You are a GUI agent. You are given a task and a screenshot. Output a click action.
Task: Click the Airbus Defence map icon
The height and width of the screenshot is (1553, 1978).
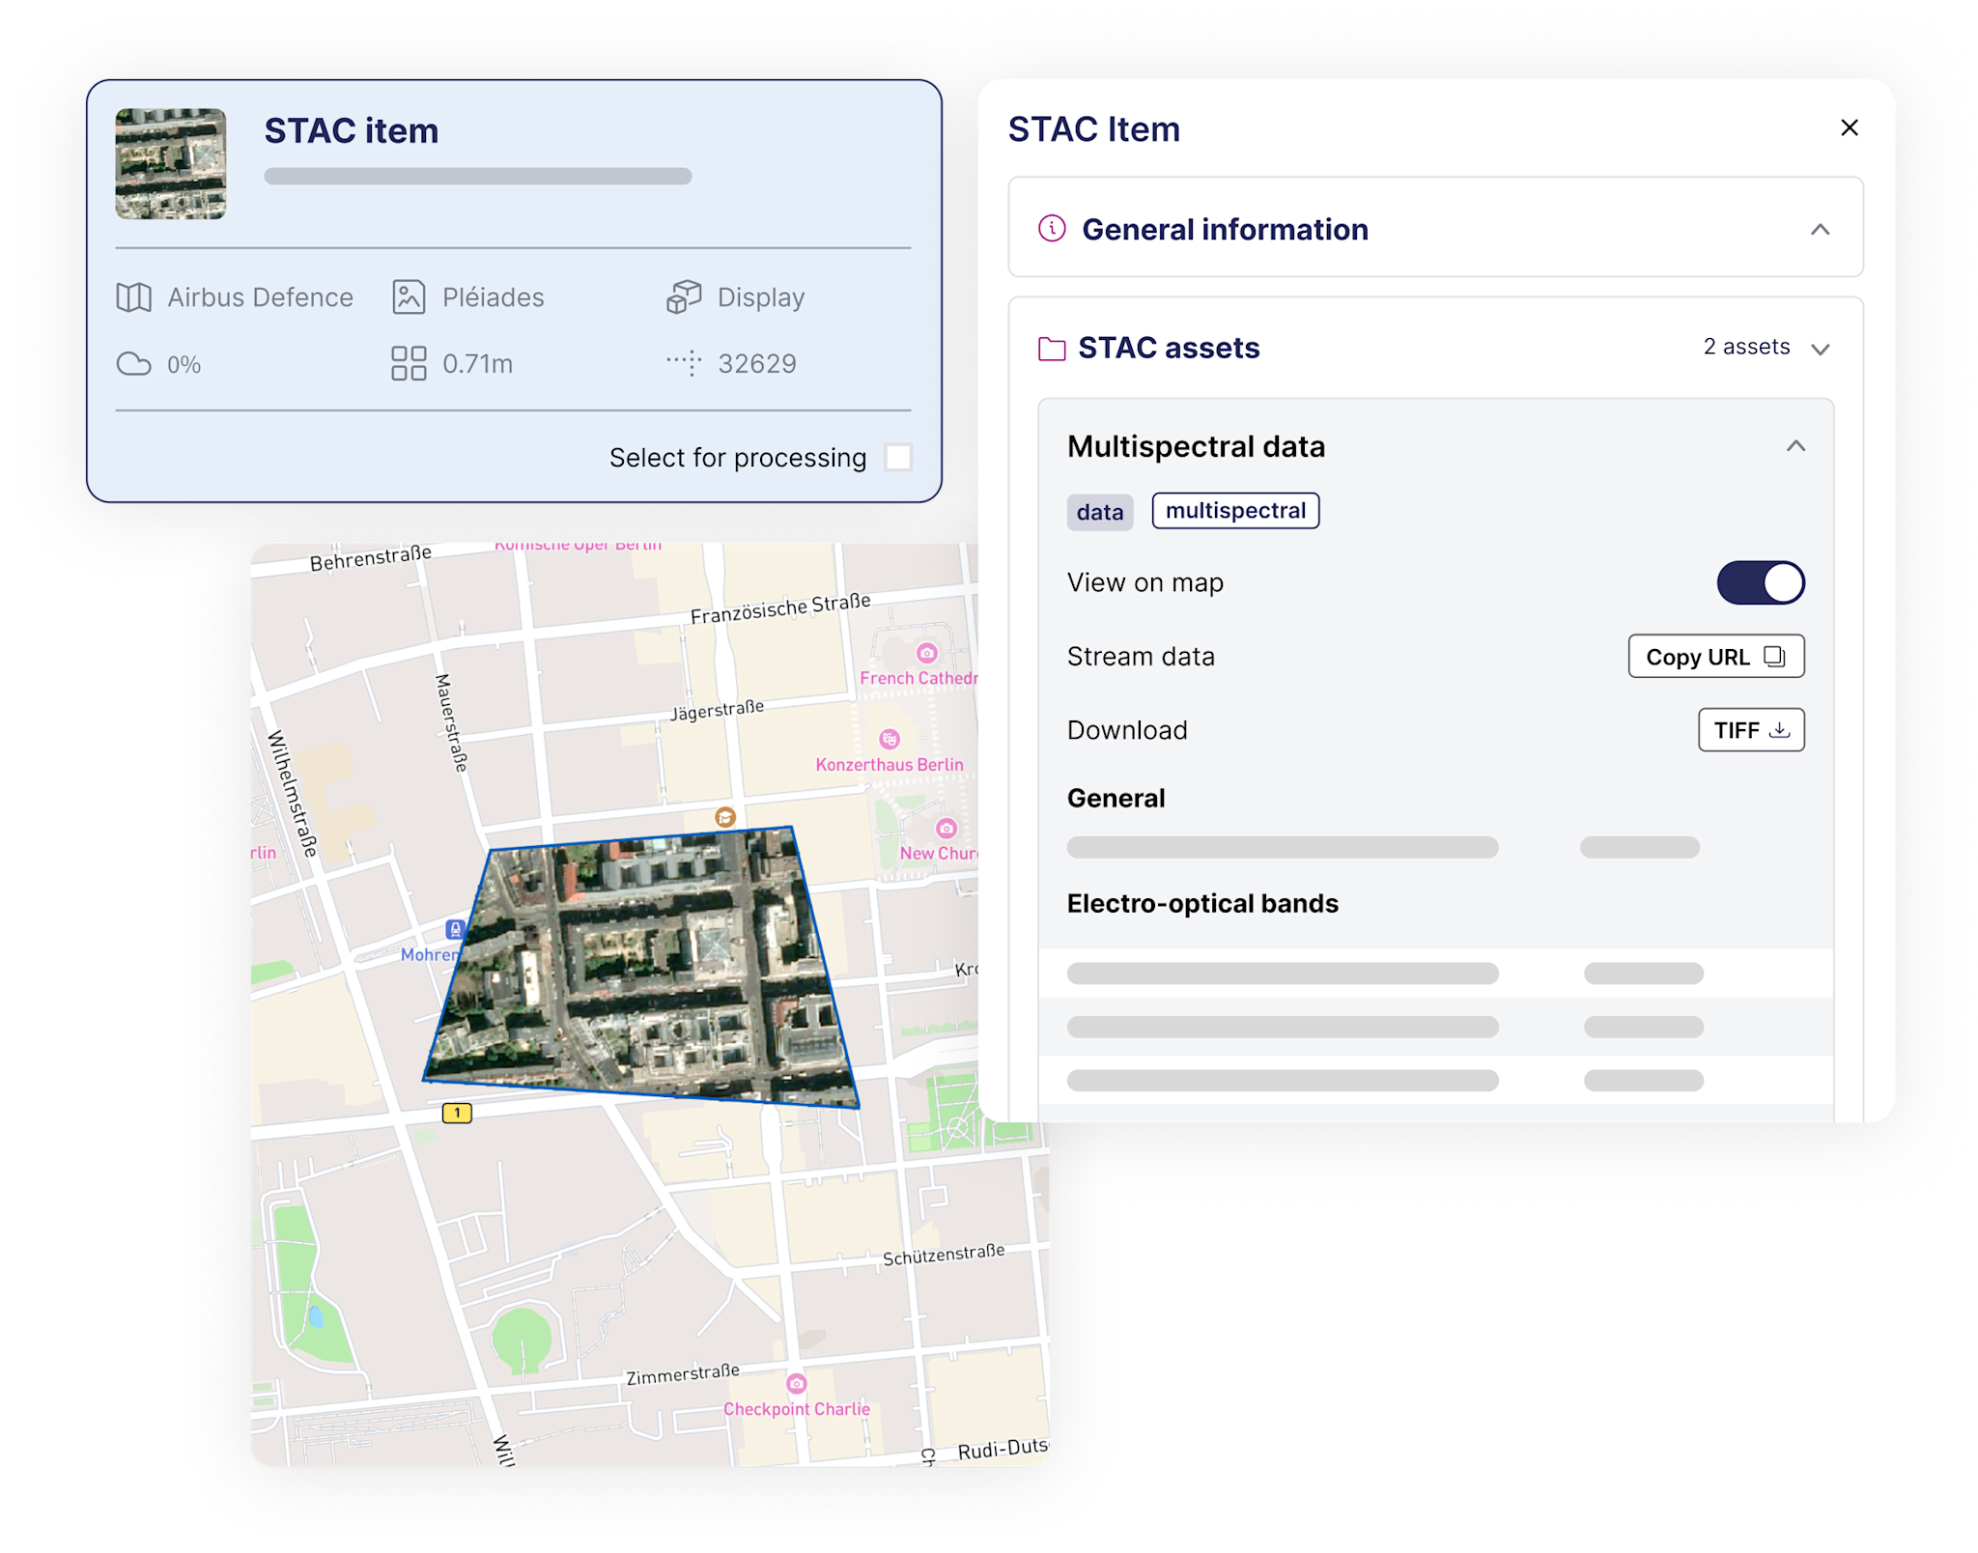coord(134,297)
